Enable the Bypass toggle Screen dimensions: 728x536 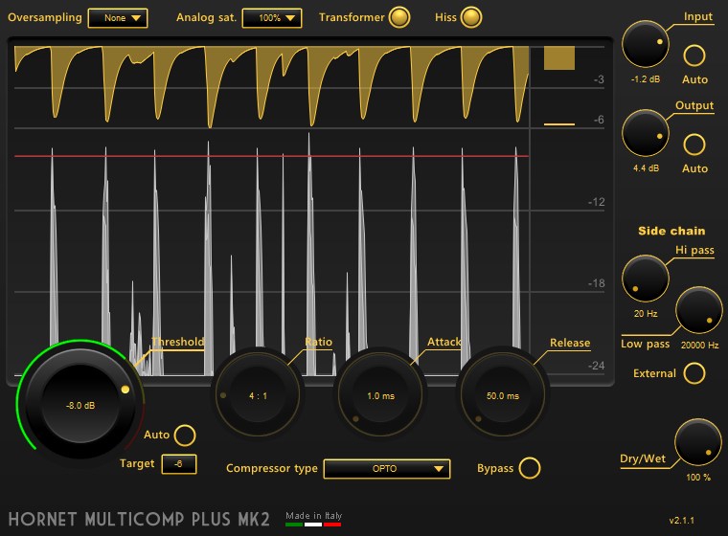pyautogui.click(x=528, y=468)
